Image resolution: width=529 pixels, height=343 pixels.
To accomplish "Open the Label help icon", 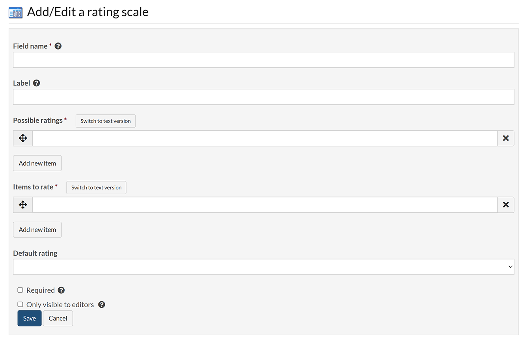I will (37, 83).
